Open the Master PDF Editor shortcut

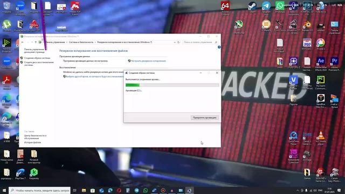75,8
